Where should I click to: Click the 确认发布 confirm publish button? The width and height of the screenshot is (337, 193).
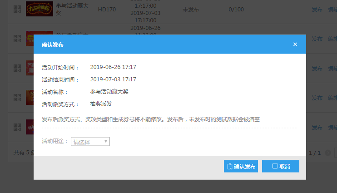241,166
